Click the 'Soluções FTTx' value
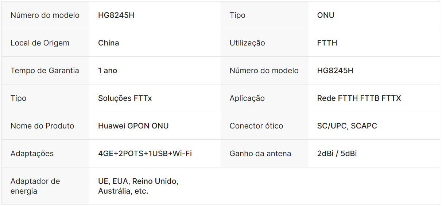Viewport: 442px width, 206px height. coord(125,98)
